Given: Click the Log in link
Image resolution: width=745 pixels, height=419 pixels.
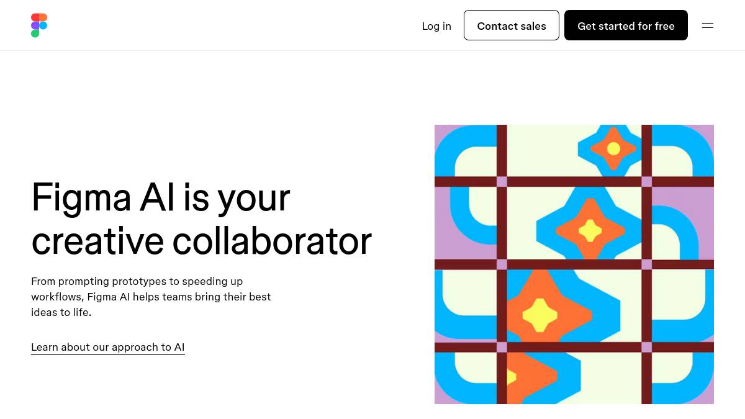Looking at the screenshot, I should coord(436,26).
